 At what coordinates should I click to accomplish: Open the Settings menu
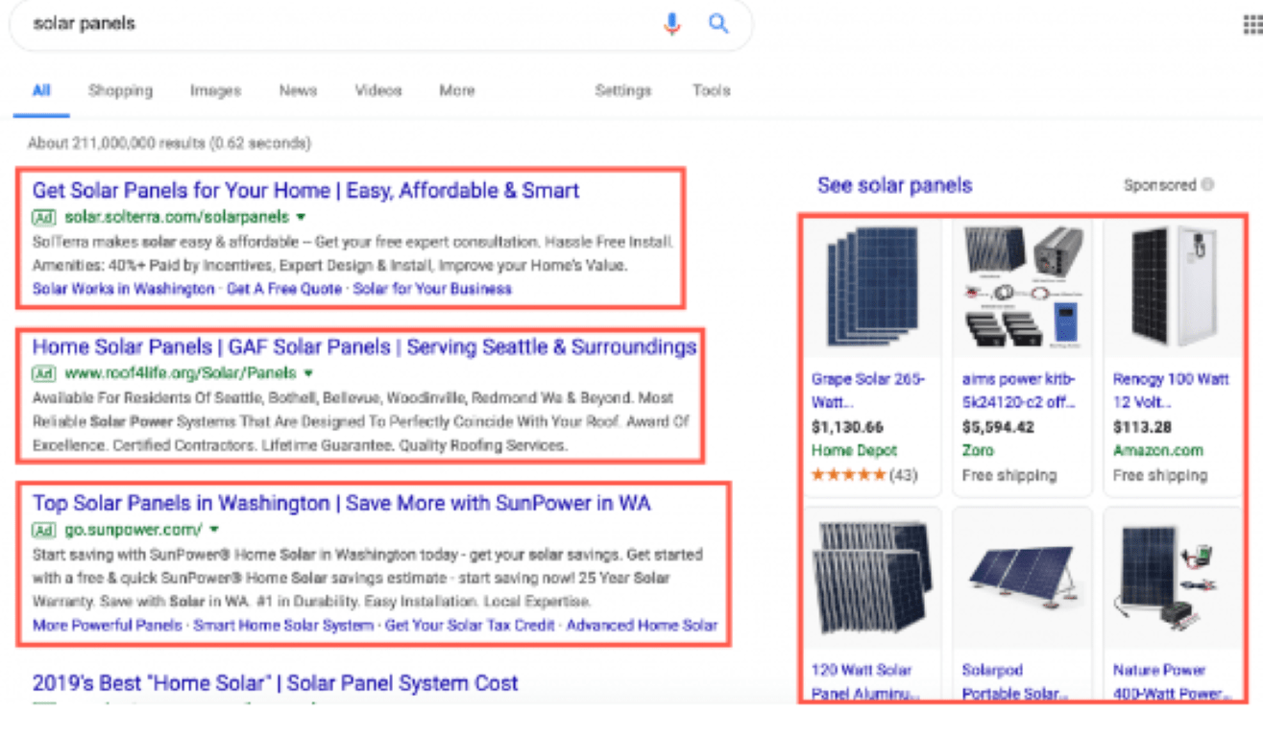click(623, 90)
